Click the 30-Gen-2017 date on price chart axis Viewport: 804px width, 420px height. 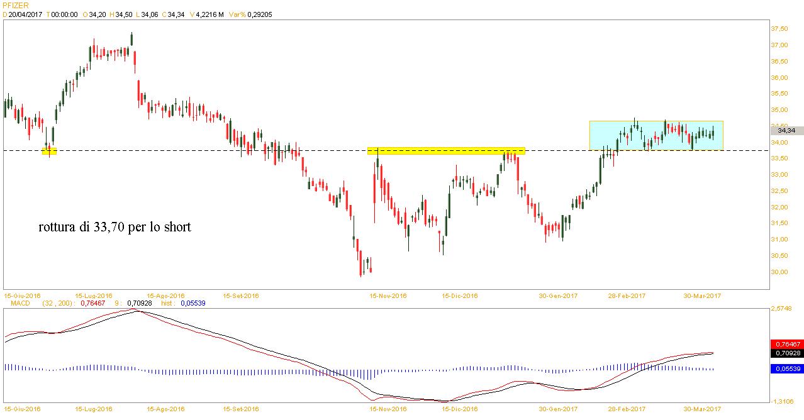(x=558, y=295)
